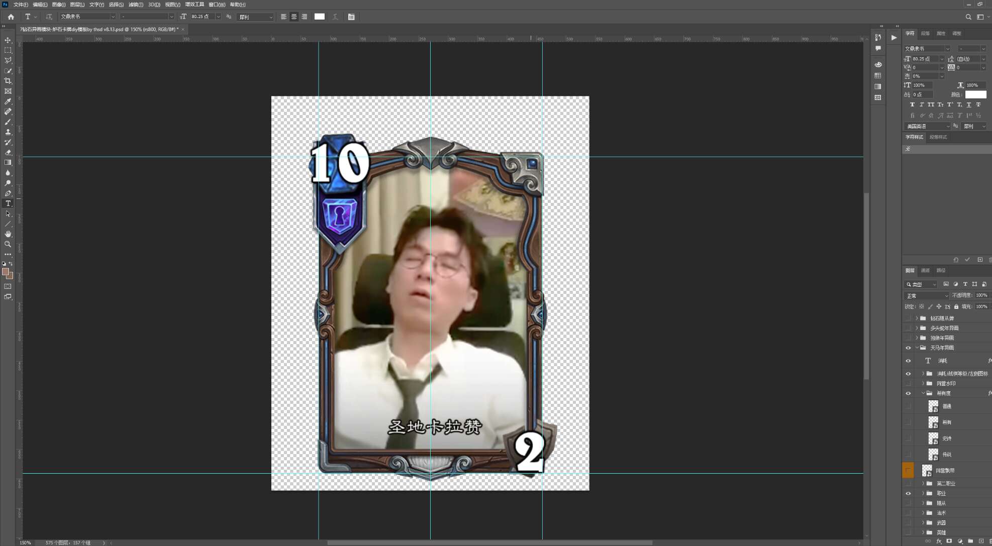The height and width of the screenshot is (546, 992).
Task: Open the History panel icon
Action: point(878,37)
